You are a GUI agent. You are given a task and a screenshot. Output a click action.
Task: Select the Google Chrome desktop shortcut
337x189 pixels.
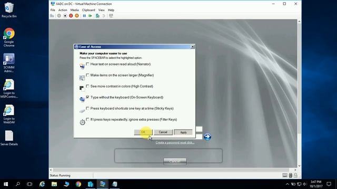click(x=9, y=37)
